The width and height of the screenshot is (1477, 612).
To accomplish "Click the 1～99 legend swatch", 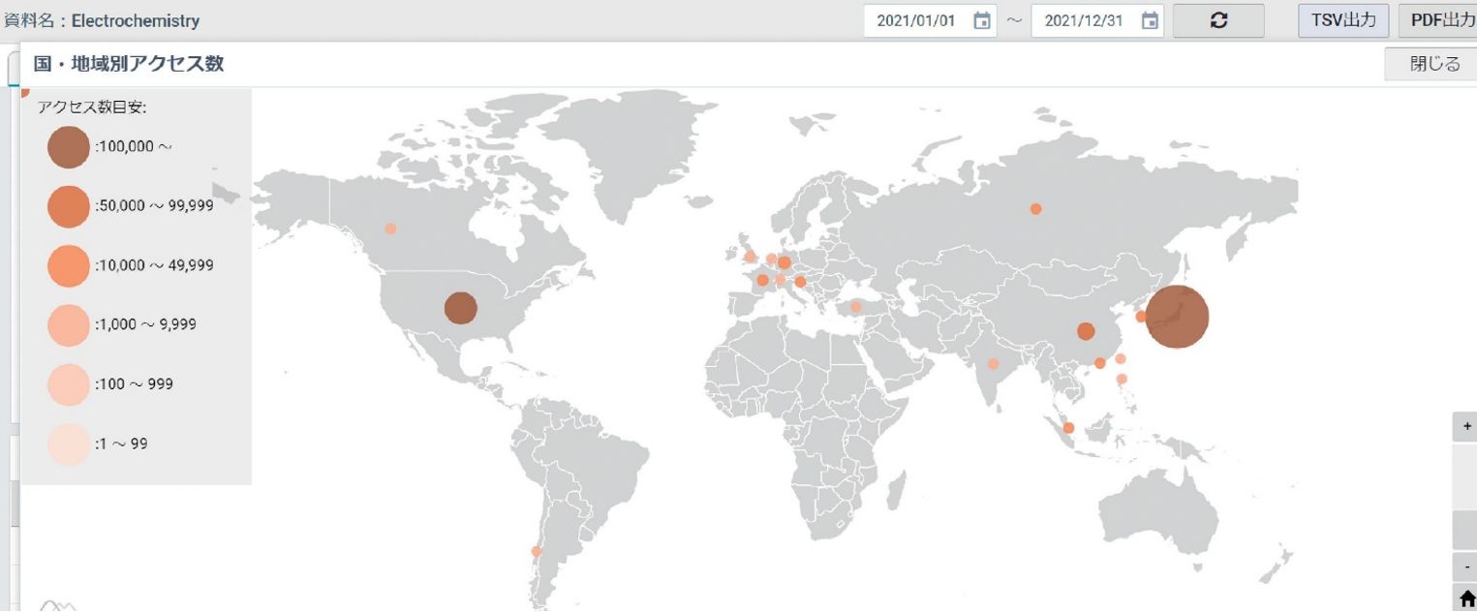I will (69, 444).
